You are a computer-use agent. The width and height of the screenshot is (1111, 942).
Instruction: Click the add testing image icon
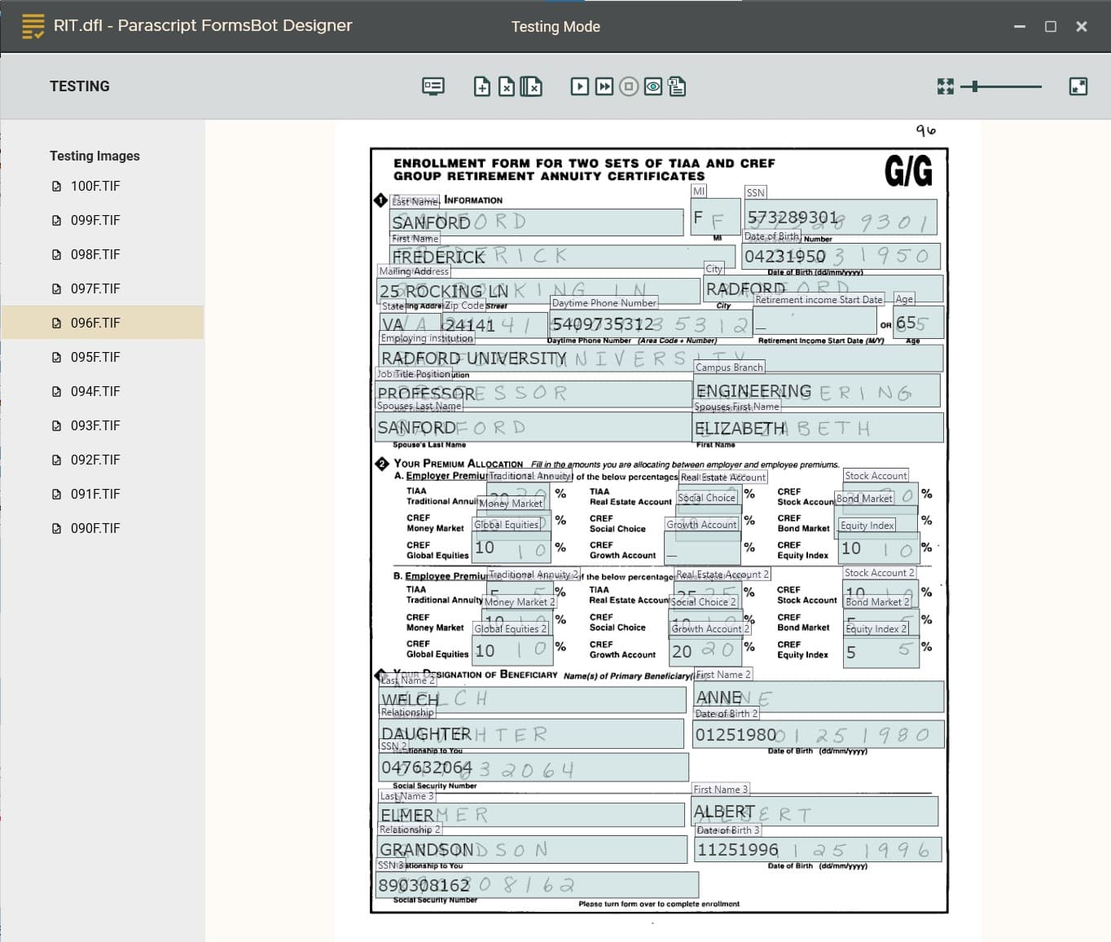[x=482, y=86]
